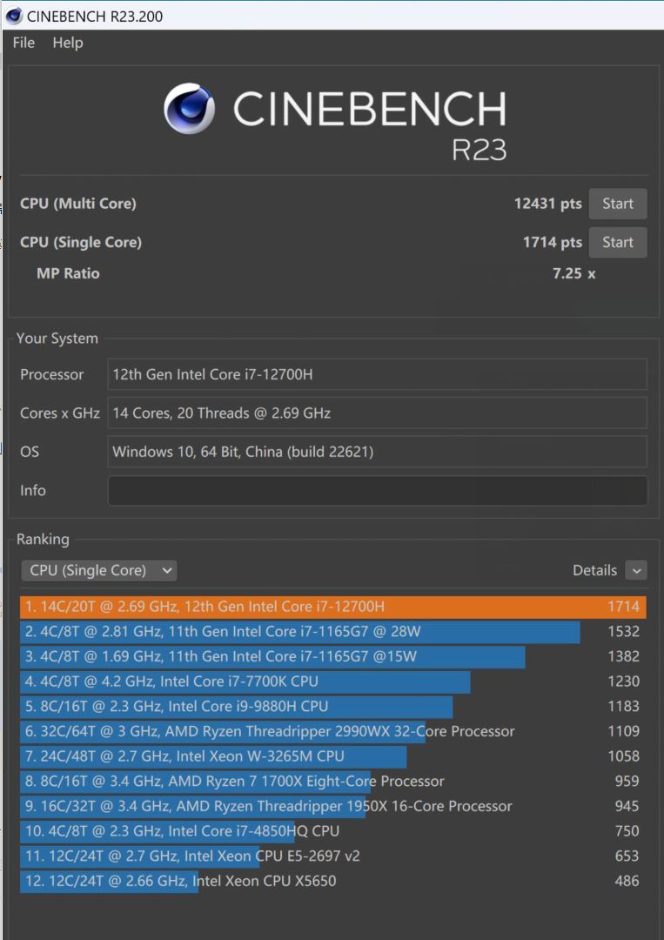Click the Cinebench title bar app icon
This screenshot has width=664, height=940.
(x=14, y=16)
